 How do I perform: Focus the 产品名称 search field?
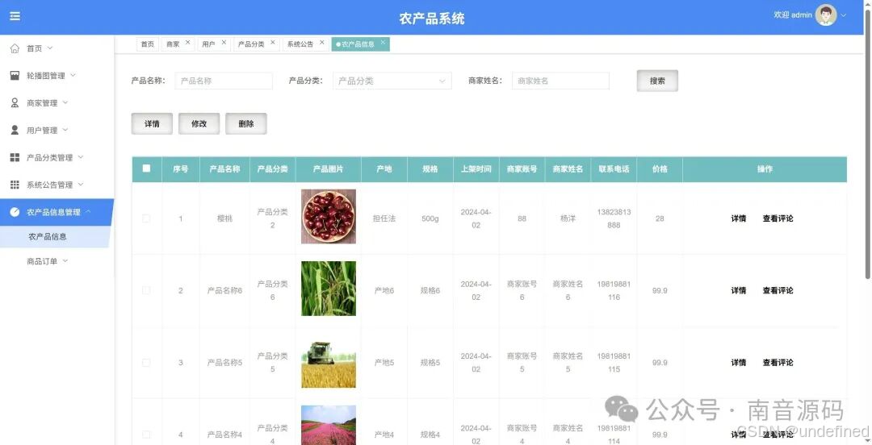tap(224, 81)
